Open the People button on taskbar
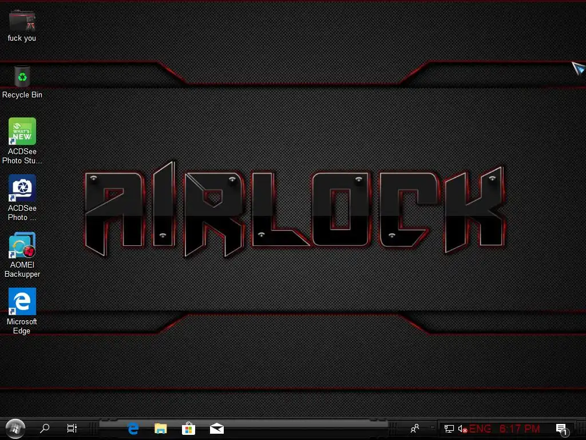Image resolution: width=586 pixels, height=440 pixels. coord(415,428)
